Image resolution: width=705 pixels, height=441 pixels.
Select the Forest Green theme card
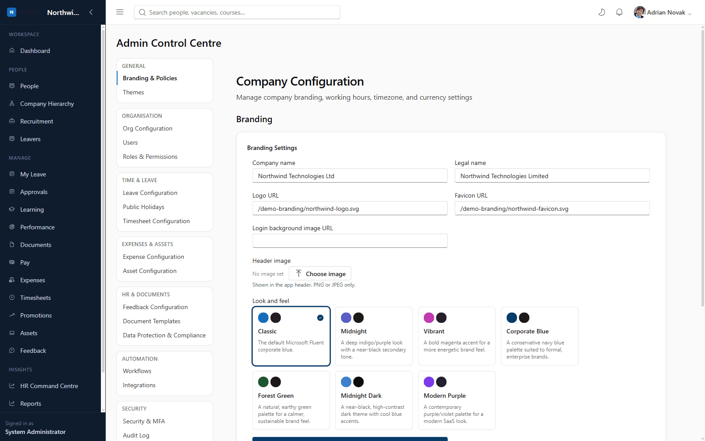pyautogui.click(x=291, y=400)
